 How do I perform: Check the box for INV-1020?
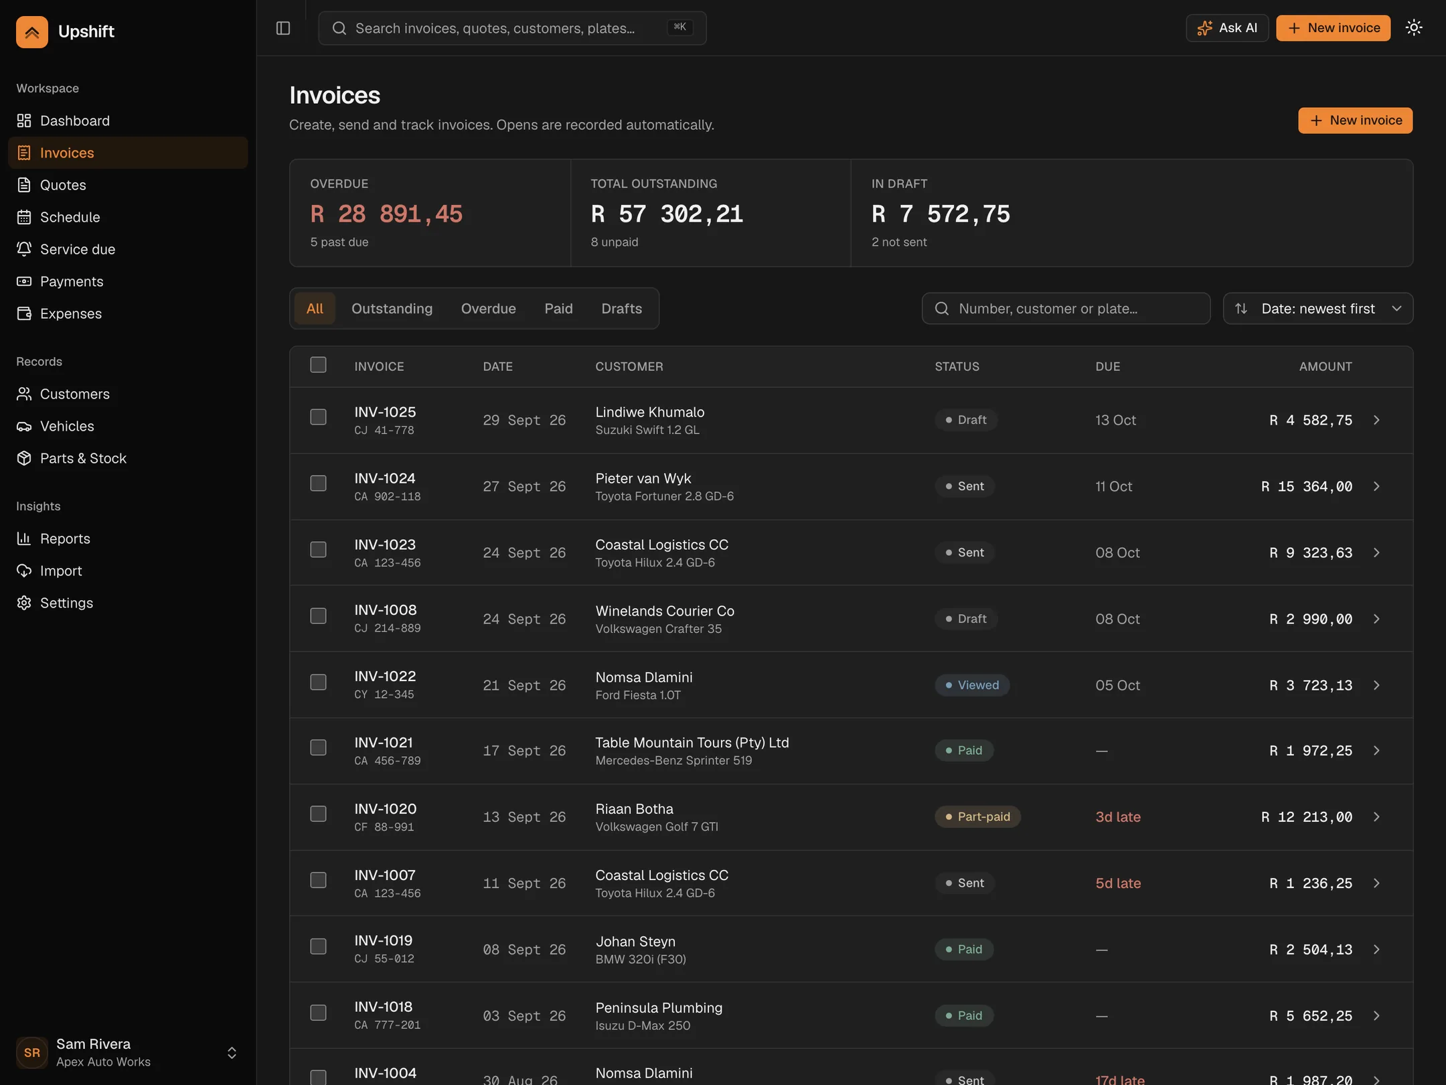(319, 814)
